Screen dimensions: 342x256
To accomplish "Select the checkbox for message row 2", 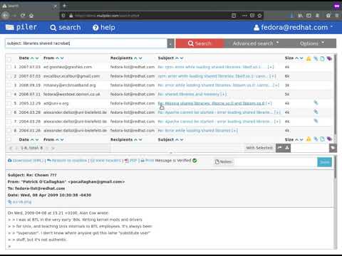I will (9, 76).
